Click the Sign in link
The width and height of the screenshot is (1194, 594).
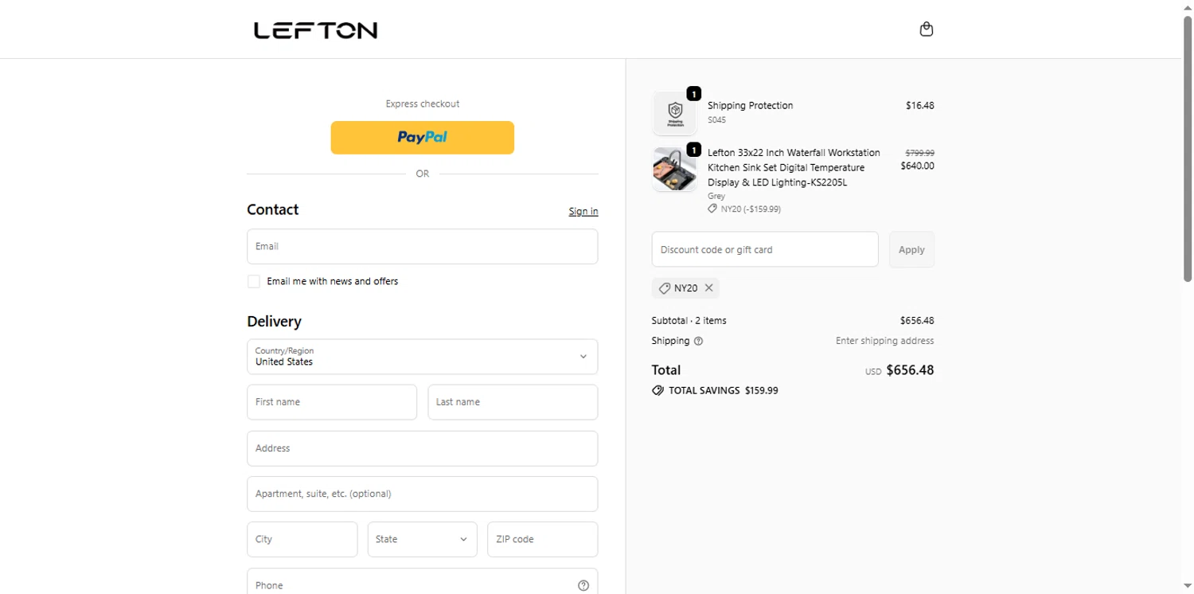tap(583, 211)
